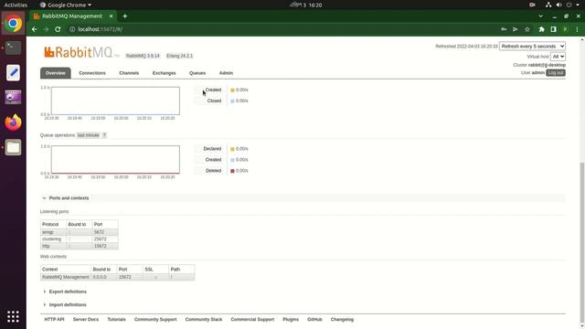
Task: Close the RabbitMQ Management tab
Action: coord(111,16)
